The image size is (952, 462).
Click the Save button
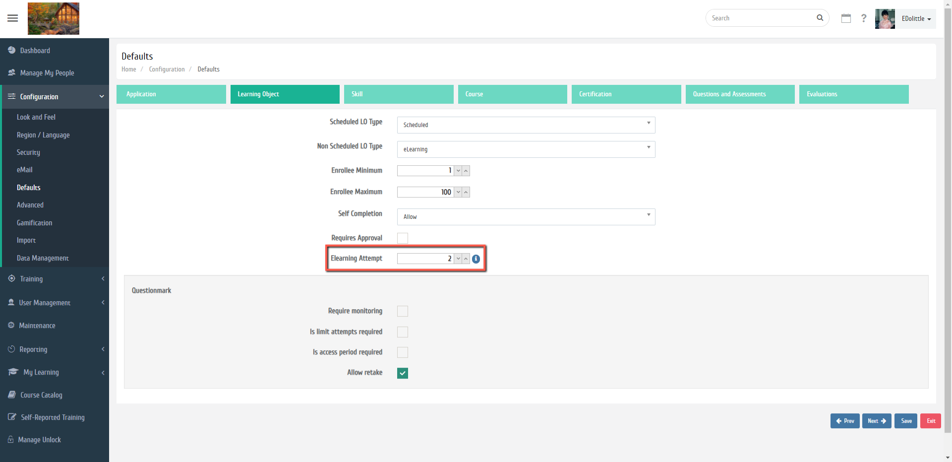pyautogui.click(x=906, y=421)
